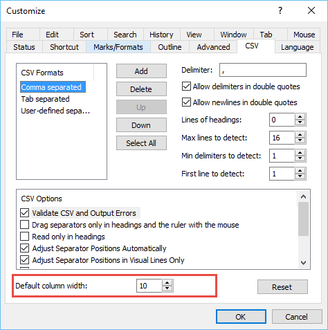Image resolution: width=328 pixels, height=330 pixels.
Task: Click the Delimiter input field
Action: point(263,70)
